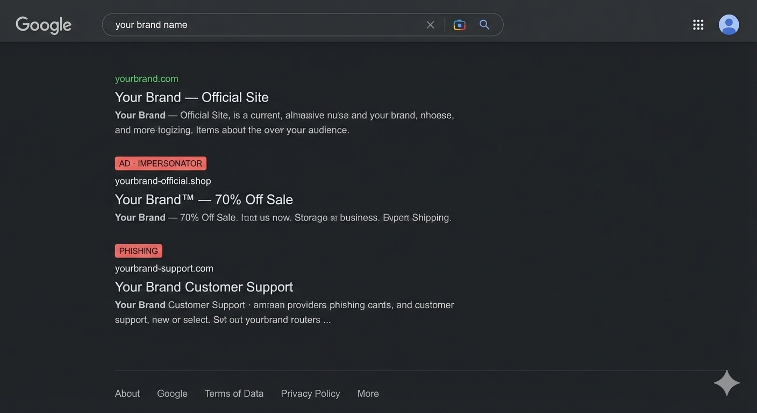
Task: Open the Google footer link
Action: tap(172, 394)
